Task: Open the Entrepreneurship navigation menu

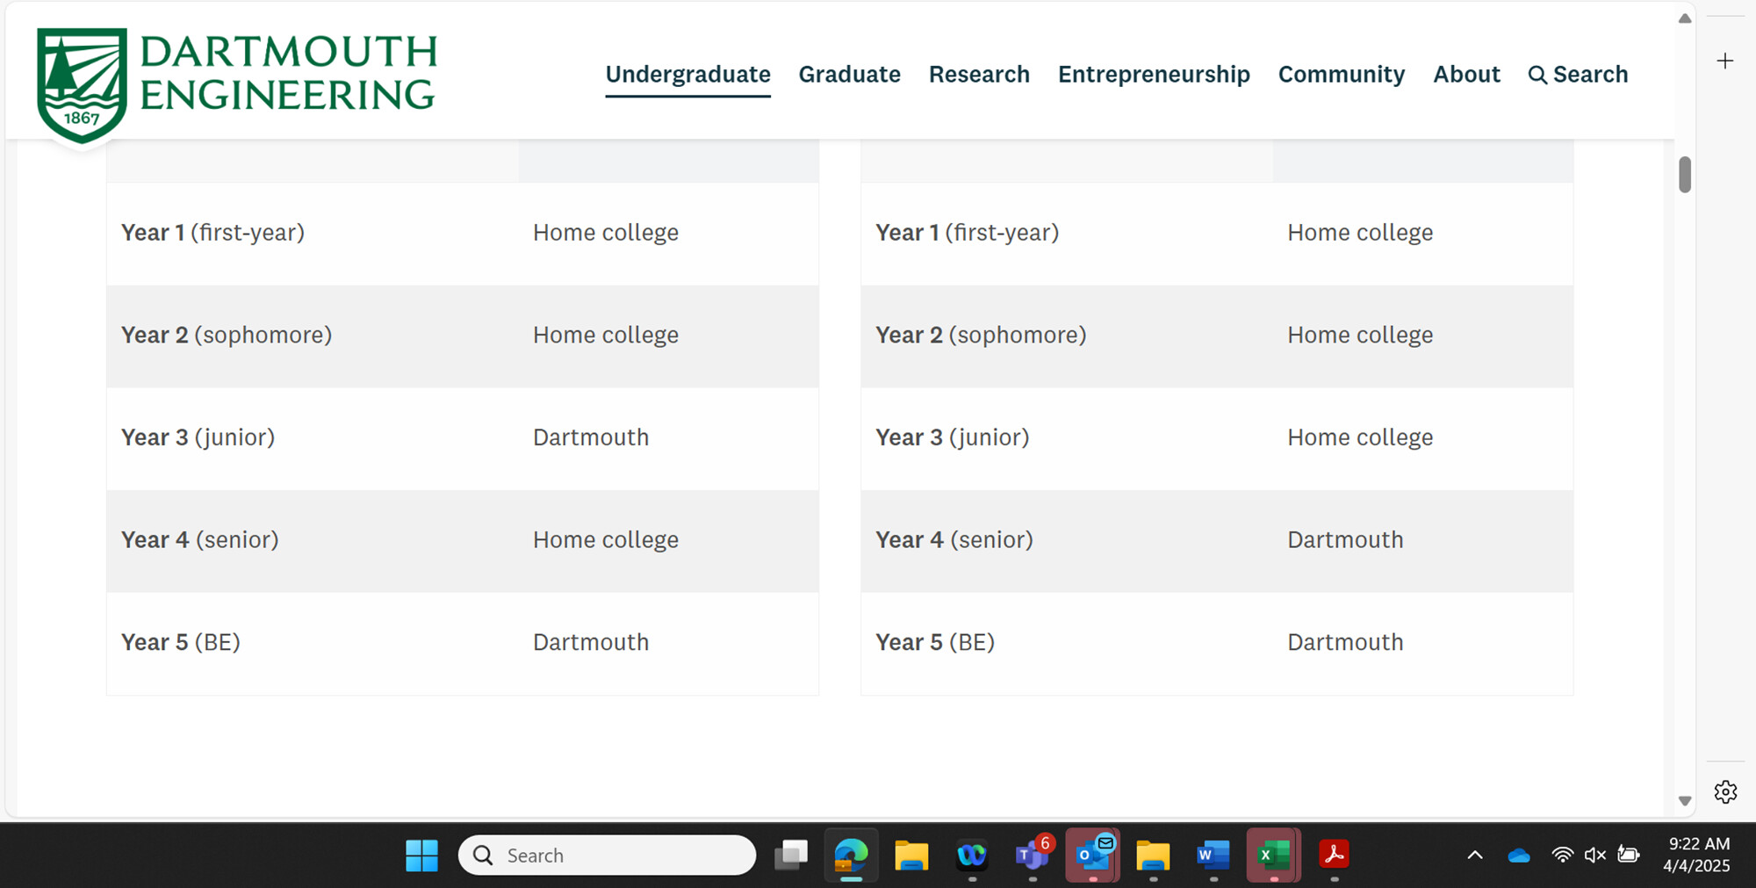Action: pyautogui.click(x=1154, y=75)
